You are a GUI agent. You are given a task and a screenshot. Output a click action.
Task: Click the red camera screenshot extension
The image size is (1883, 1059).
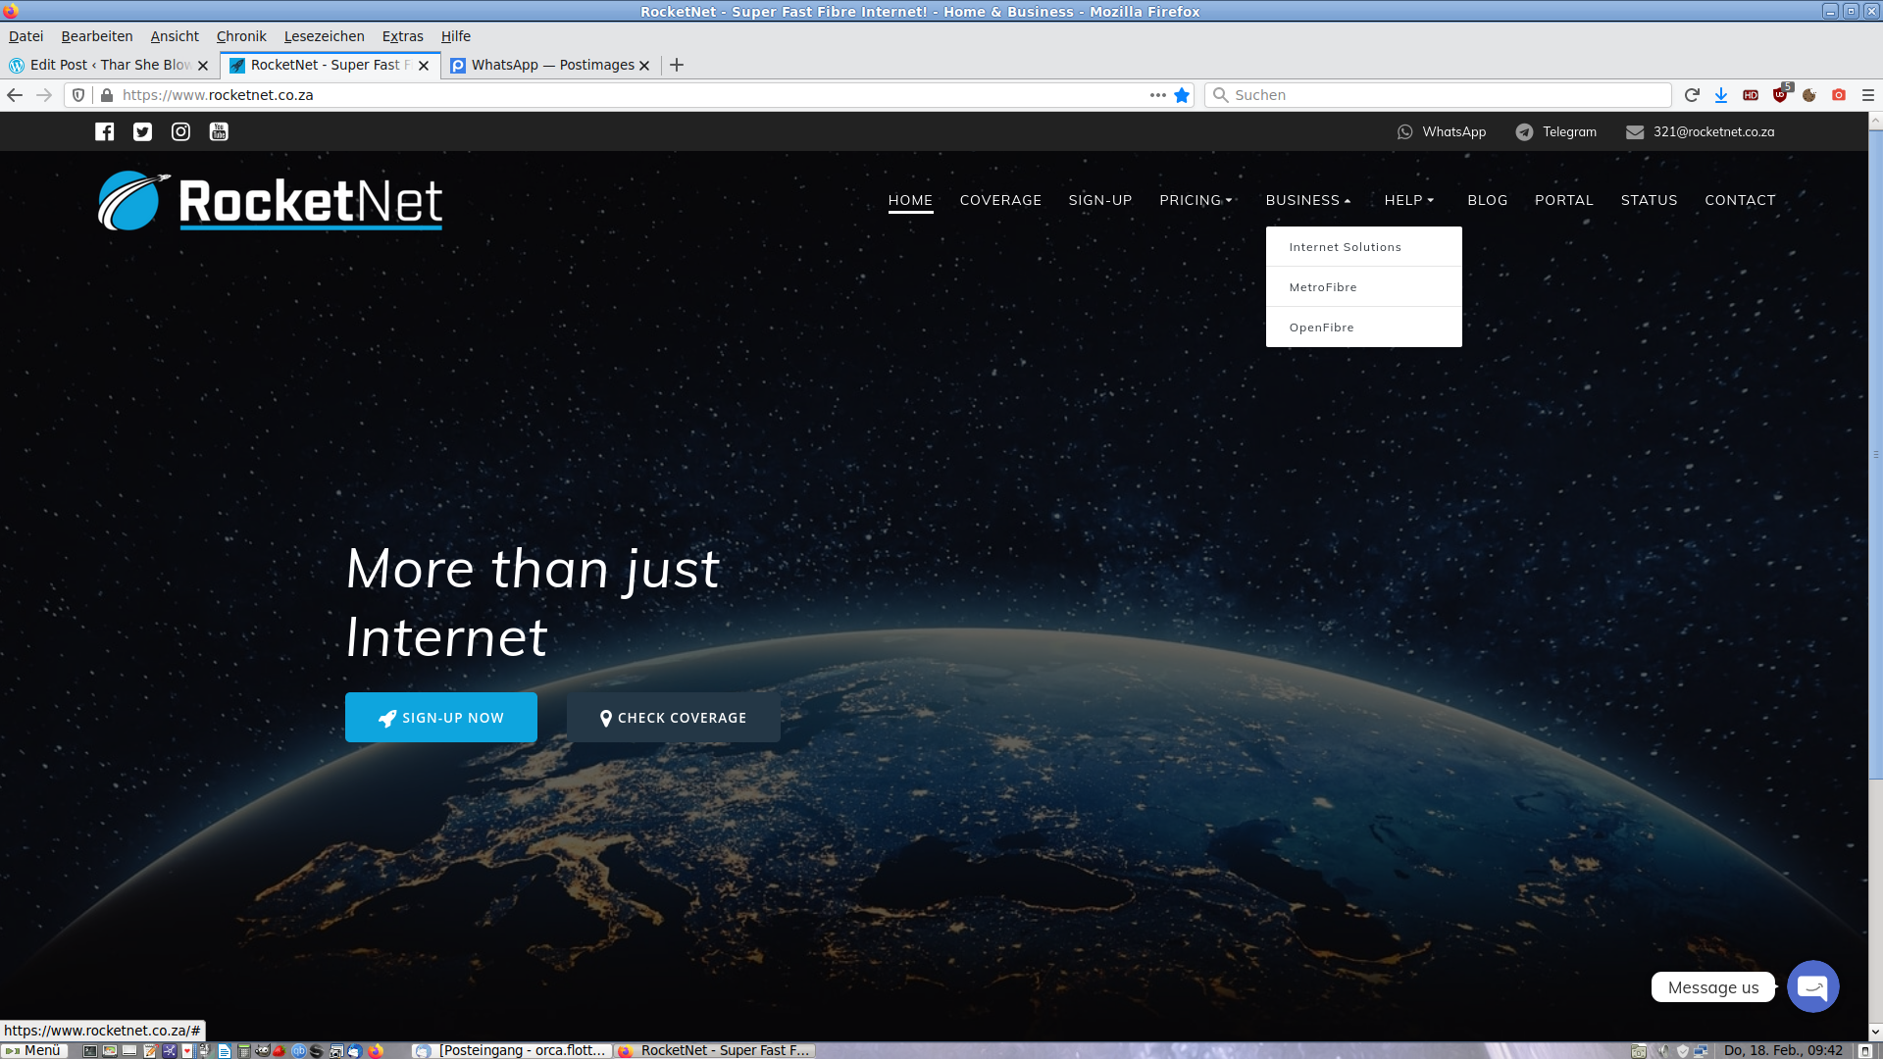point(1839,95)
